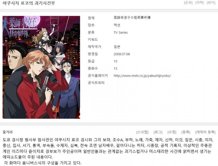Click the production country value 일본
Image resolution: width=218 pixels, height=166 pixels.
point(117,47)
